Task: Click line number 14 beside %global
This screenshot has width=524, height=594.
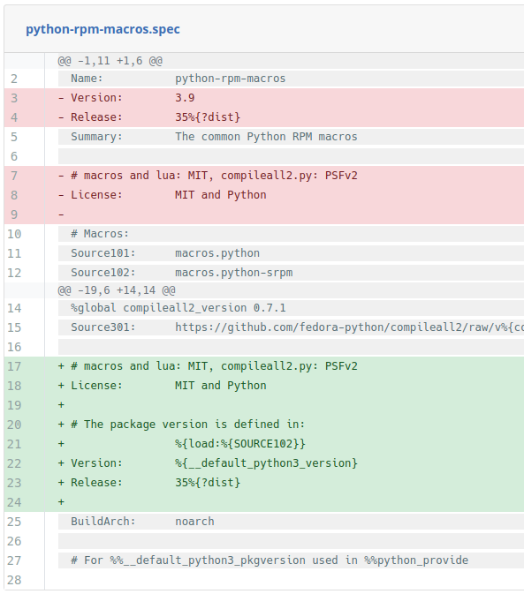Action: tap(14, 308)
